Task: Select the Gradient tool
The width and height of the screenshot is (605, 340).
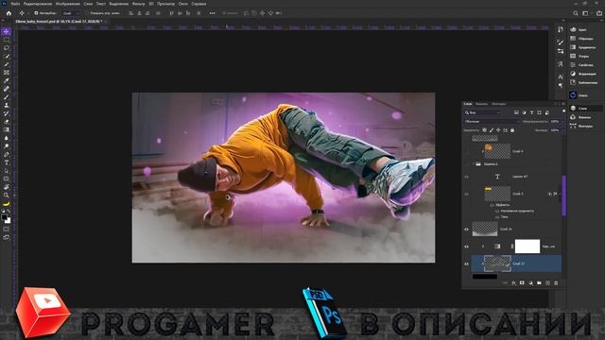Action: coord(7,130)
